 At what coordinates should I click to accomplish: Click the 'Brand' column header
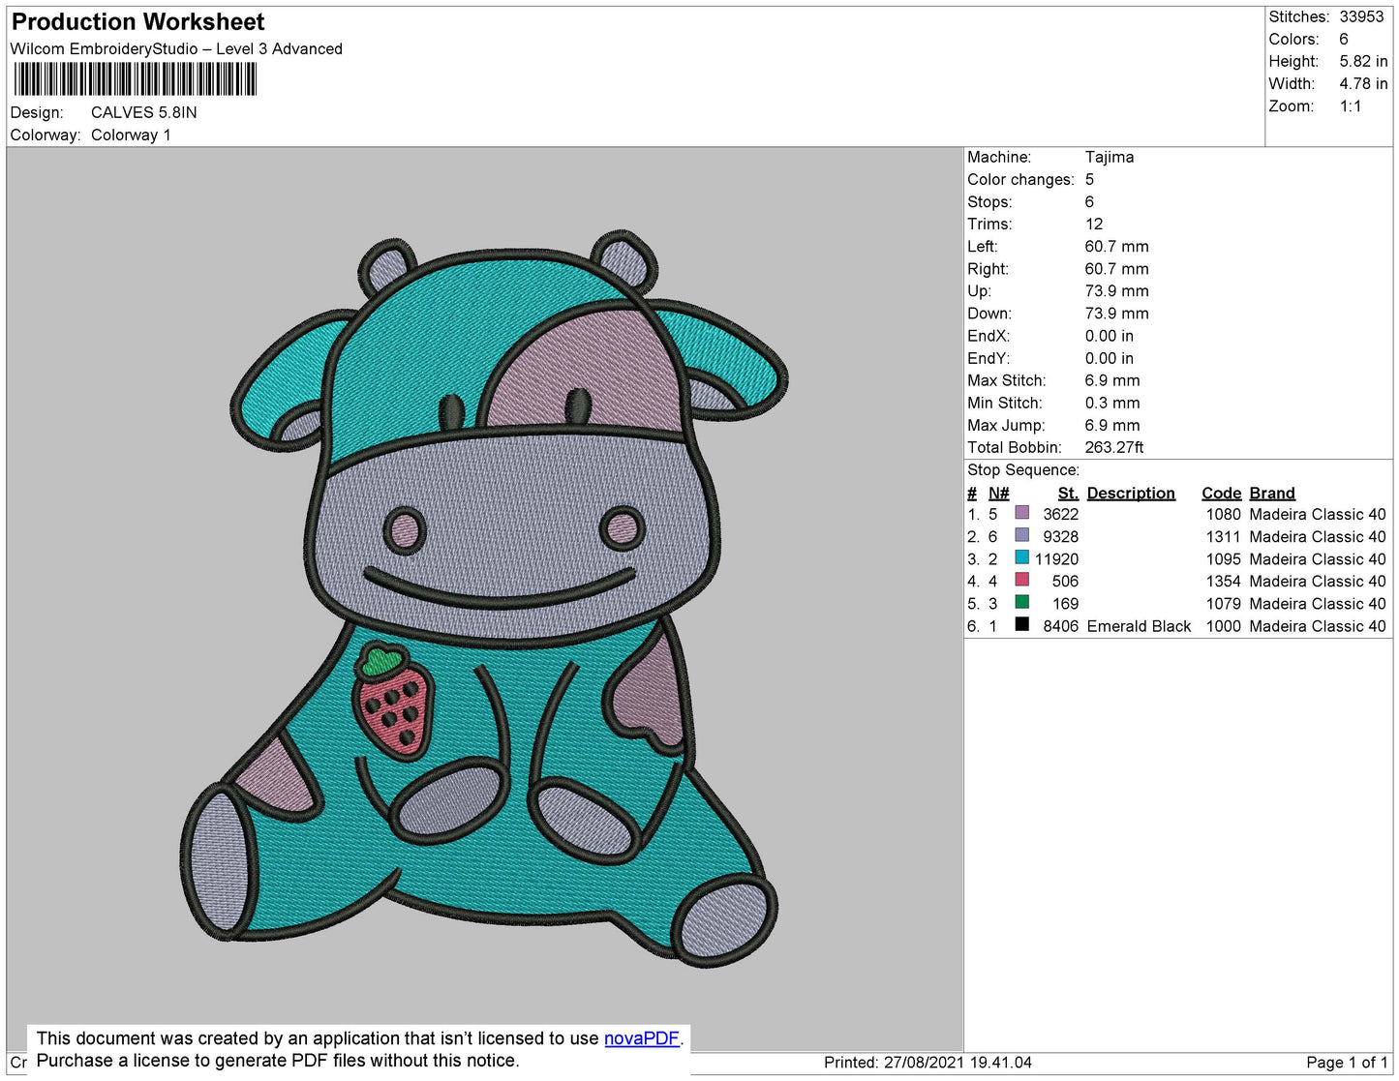1272,494
